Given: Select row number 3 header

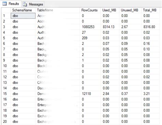Looking at the screenshot, I should tap(6, 27).
